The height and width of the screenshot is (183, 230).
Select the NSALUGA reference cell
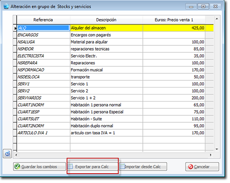[x=44, y=42]
